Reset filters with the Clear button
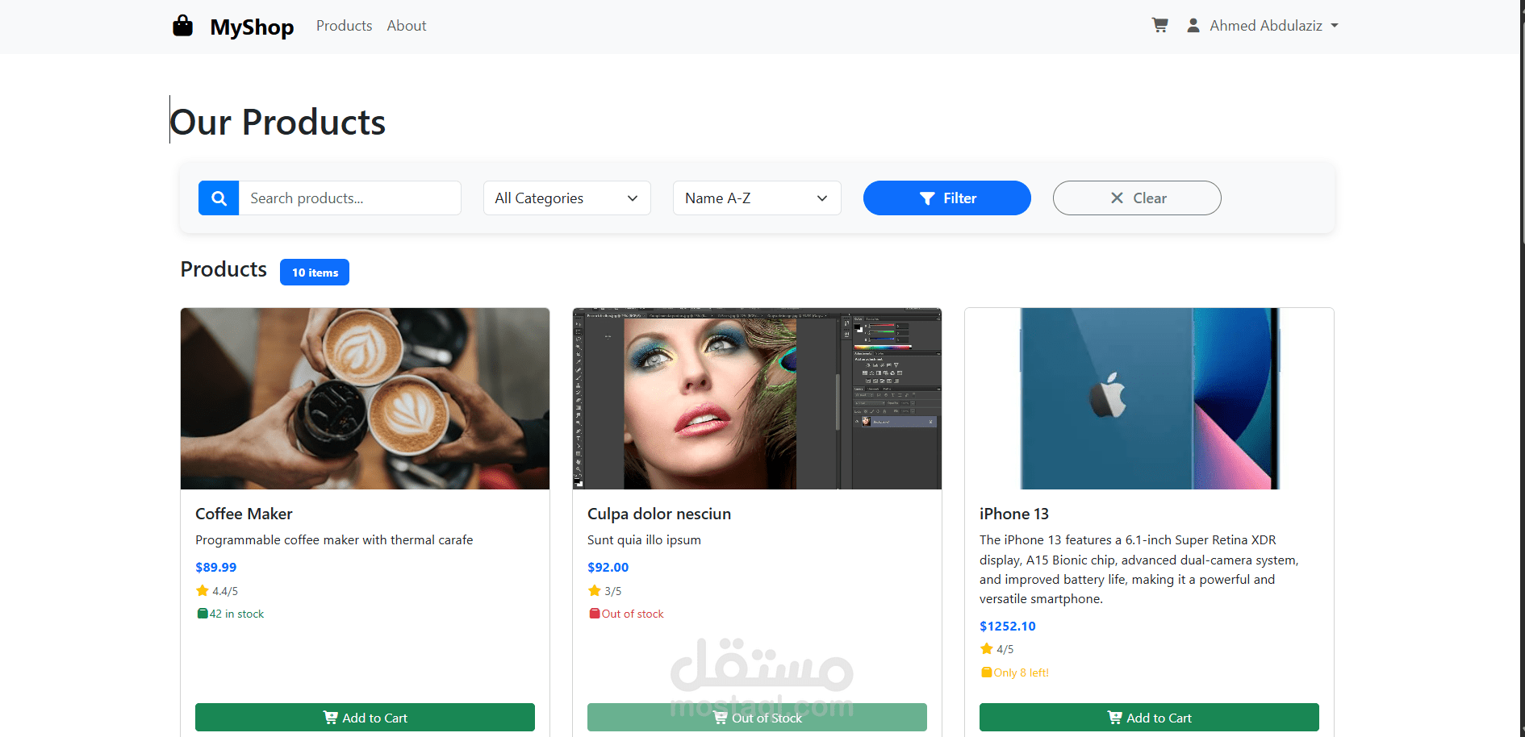 (1137, 198)
